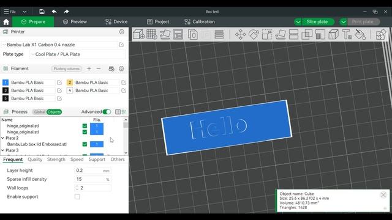
Task: Click the AMS sync filament icon
Action: pyautogui.click(x=111, y=68)
